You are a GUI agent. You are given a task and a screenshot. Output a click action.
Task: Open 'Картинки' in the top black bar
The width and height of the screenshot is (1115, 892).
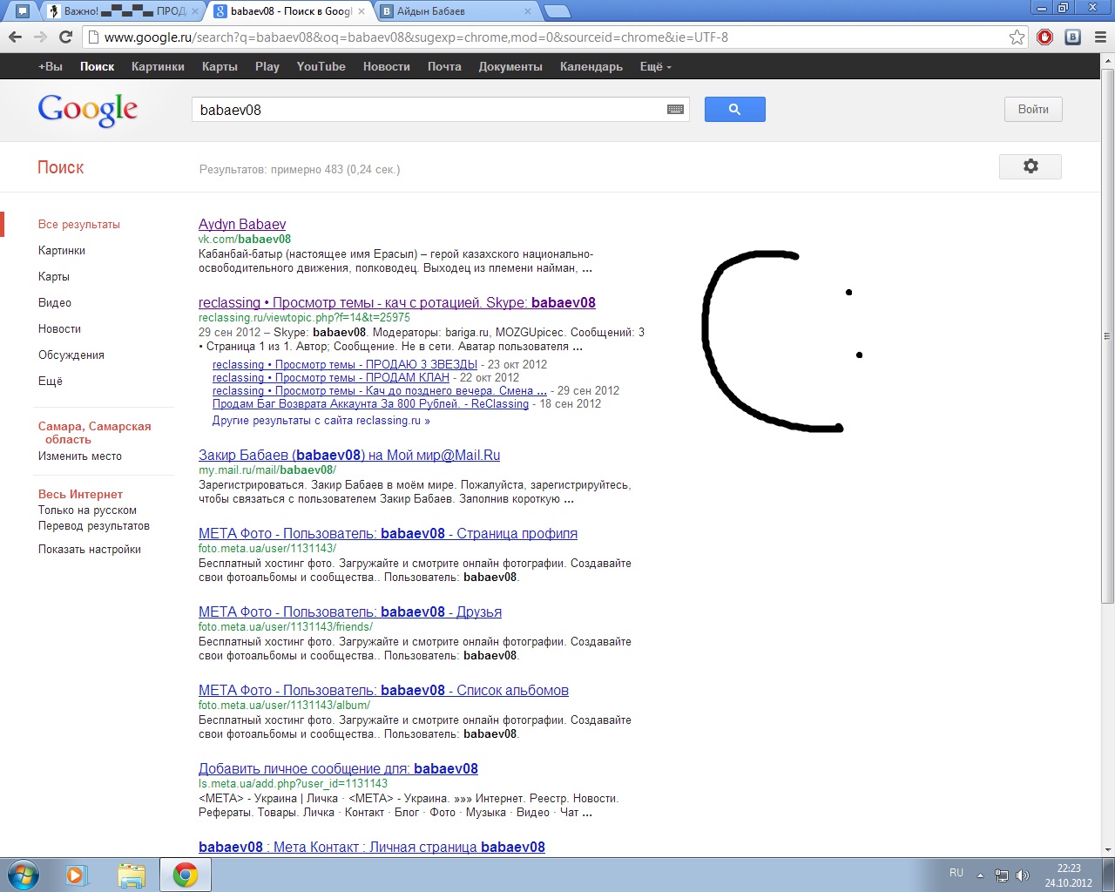click(x=158, y=66)
